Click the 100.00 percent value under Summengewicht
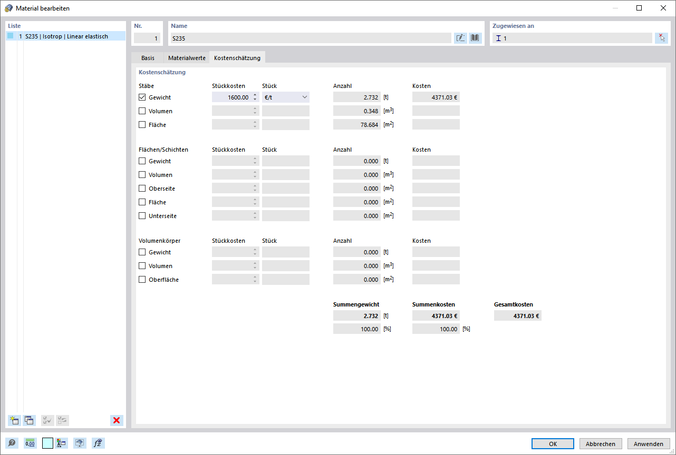Image resolution: width=676 pixels, height=455 pixels. [x=357, y=329]
